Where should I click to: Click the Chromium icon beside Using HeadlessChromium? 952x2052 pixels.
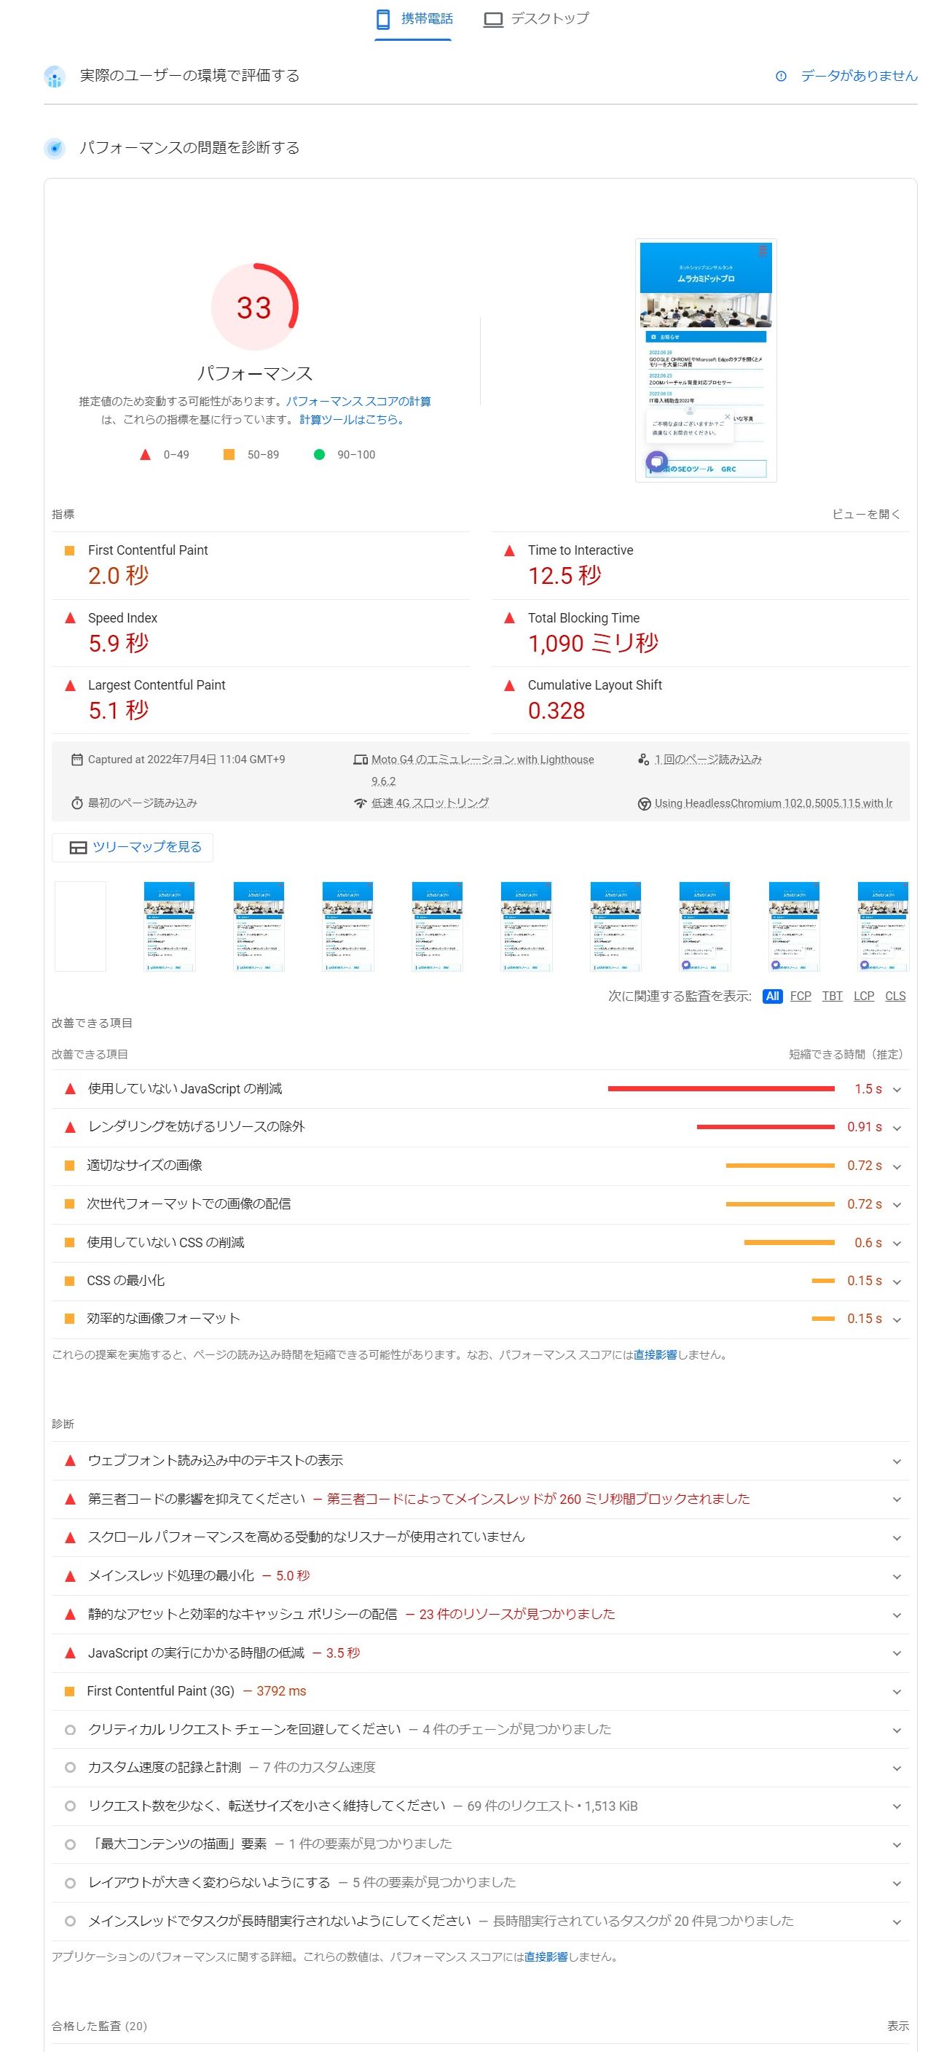(644, 804)
